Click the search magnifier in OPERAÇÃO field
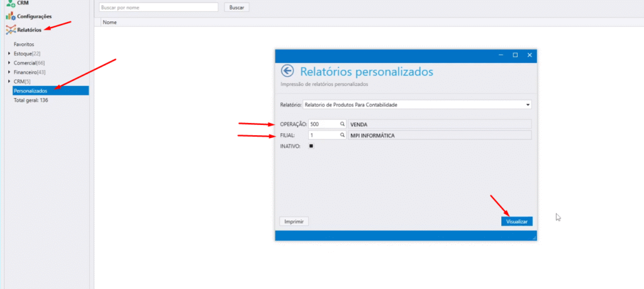 (342, 124)
